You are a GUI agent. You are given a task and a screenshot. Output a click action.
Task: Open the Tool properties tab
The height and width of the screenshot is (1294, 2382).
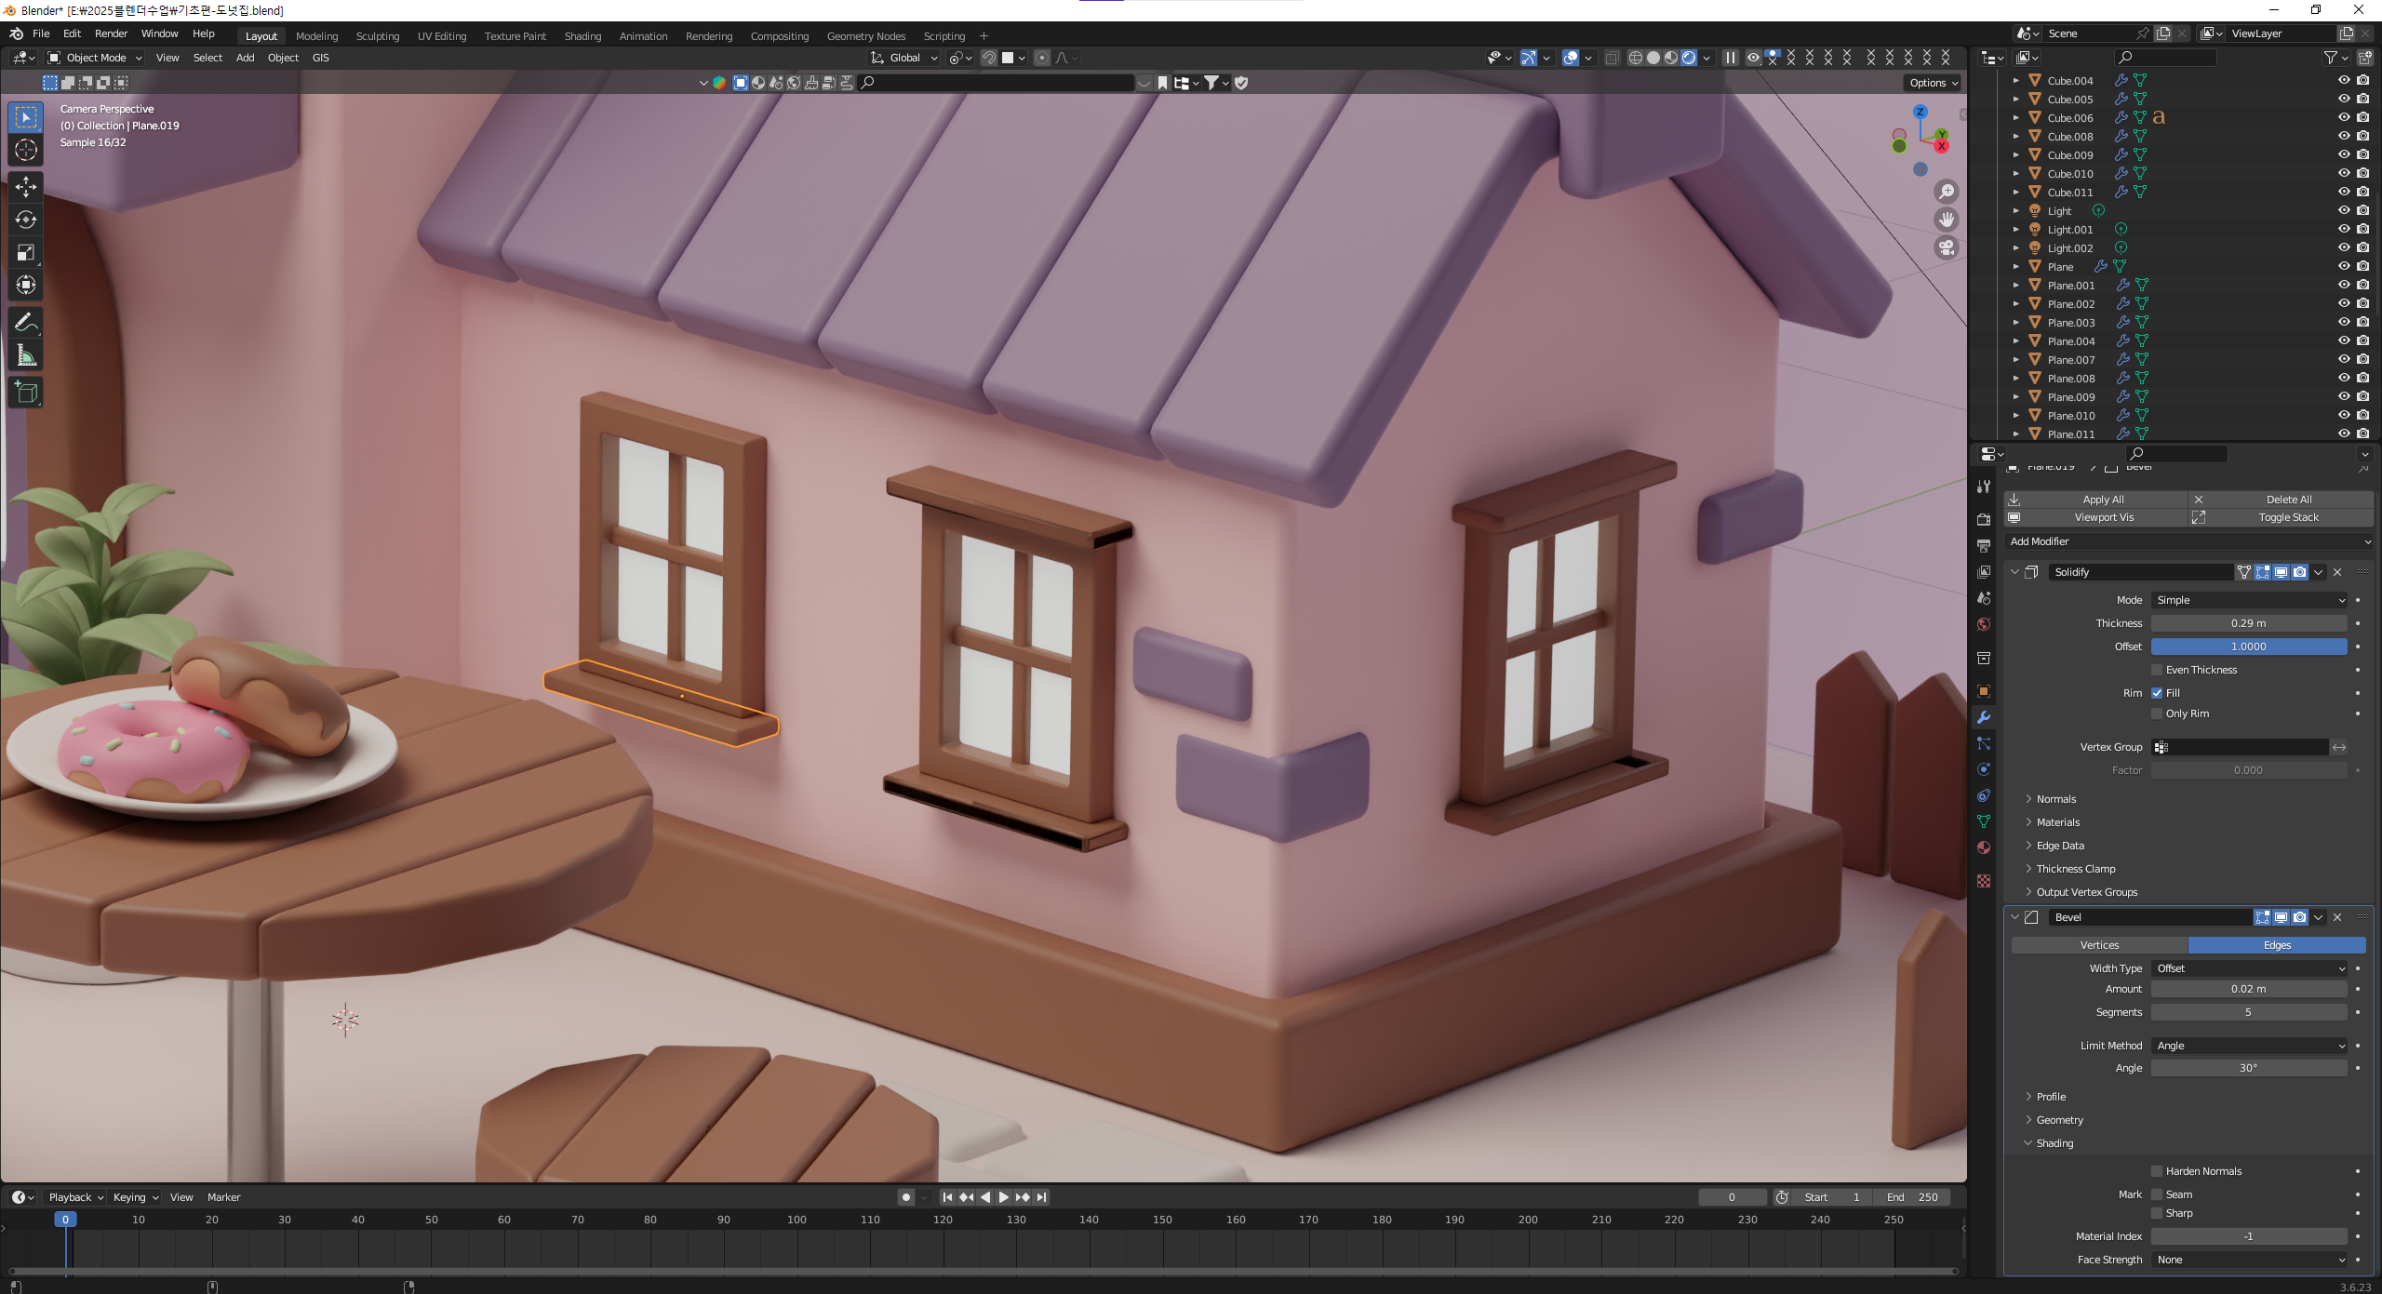(1984, 487)
